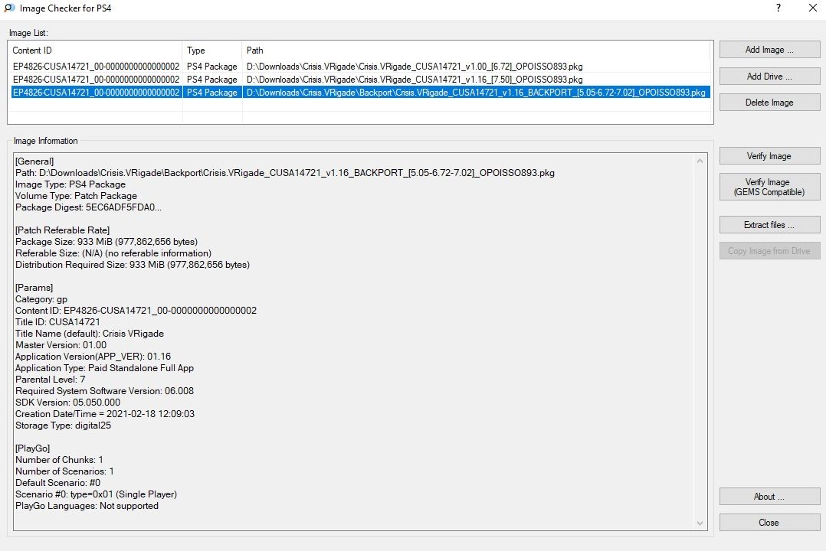Click the Close button at bottom right
826x551 pixels.
pos(769,523)
